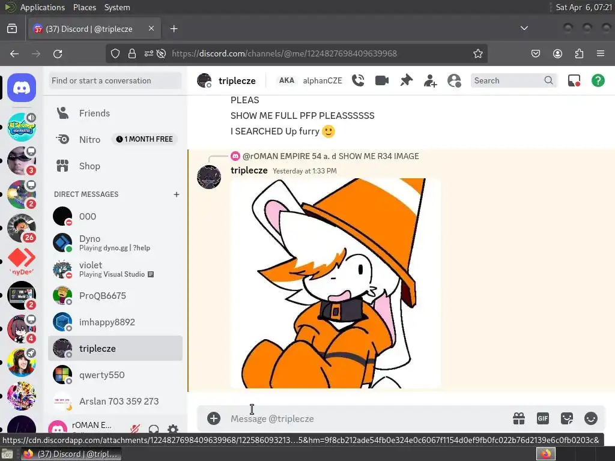Start a voice call with triplecze
This screenshot has width=615, height=461.
click(x=358, y=81)
